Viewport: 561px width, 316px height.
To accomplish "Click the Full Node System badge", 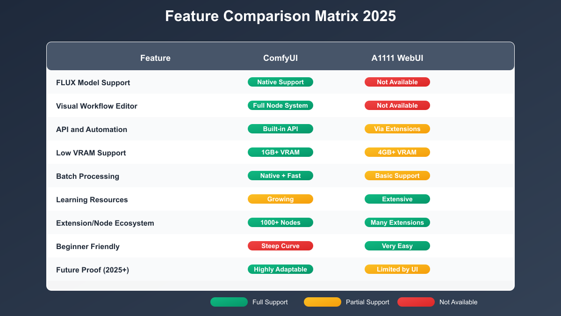I will (280, 105).
